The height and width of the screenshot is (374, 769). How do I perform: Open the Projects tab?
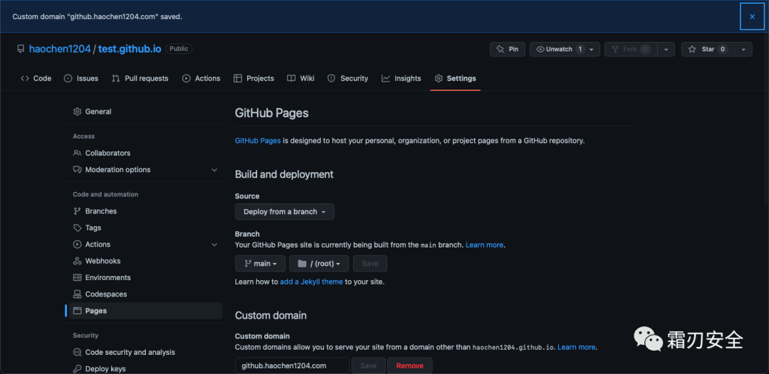click(253, 78)
